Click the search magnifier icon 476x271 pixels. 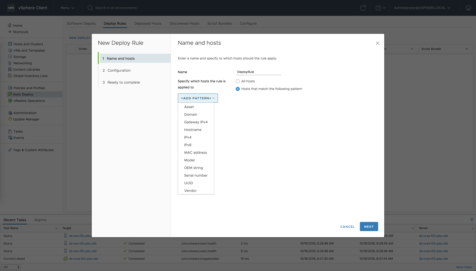[x=90, y=8]
